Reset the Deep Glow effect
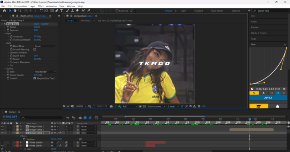This screenshot has width=290, height=152. click(x=36, y=24)
